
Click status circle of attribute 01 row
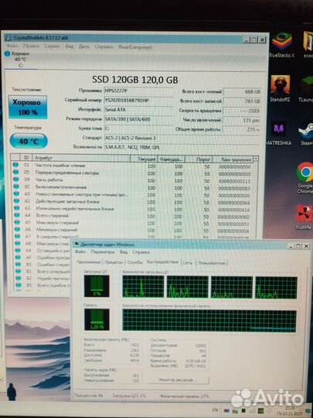click(x=15, y=166)
